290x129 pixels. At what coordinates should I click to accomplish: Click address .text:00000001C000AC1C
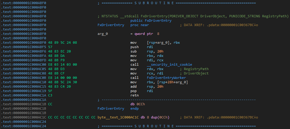click(24, 117)
